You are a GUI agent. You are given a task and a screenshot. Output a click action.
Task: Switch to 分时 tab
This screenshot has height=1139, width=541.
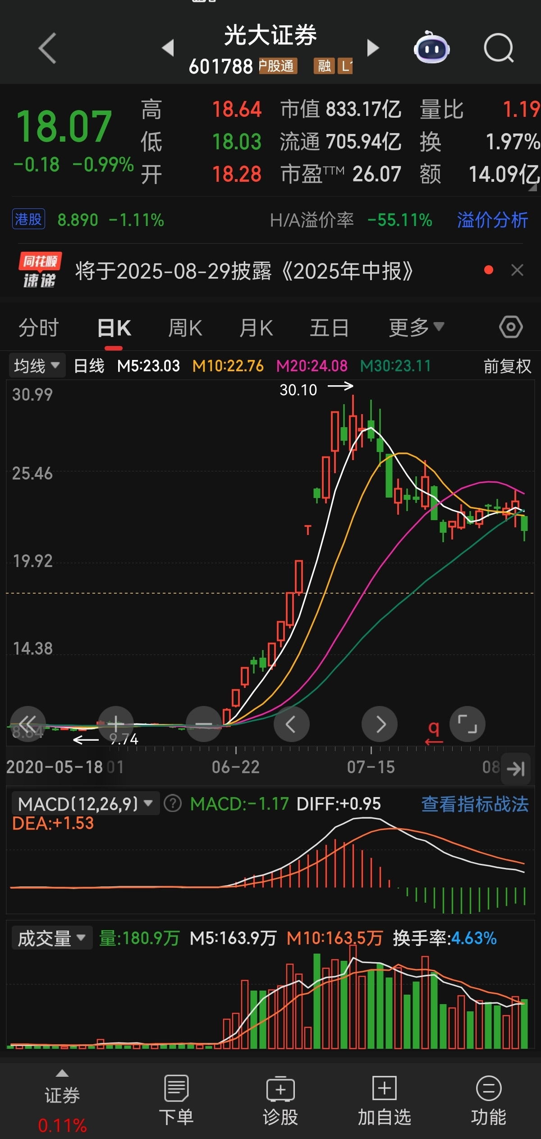click(39, 327)
